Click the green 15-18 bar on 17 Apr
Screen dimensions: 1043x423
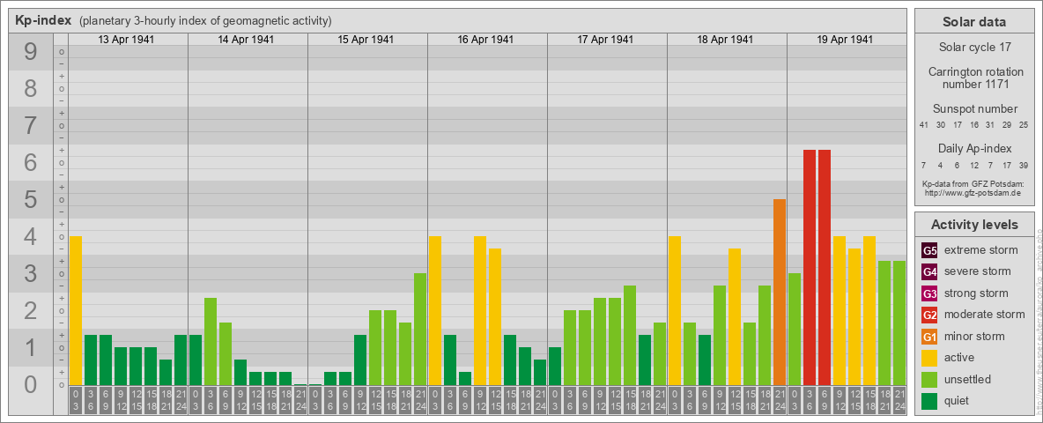click(630, 335)
